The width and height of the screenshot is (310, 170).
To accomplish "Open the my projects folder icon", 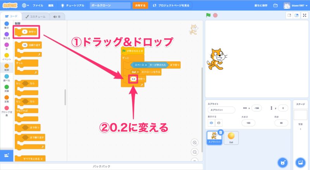I will coord(276,5).
